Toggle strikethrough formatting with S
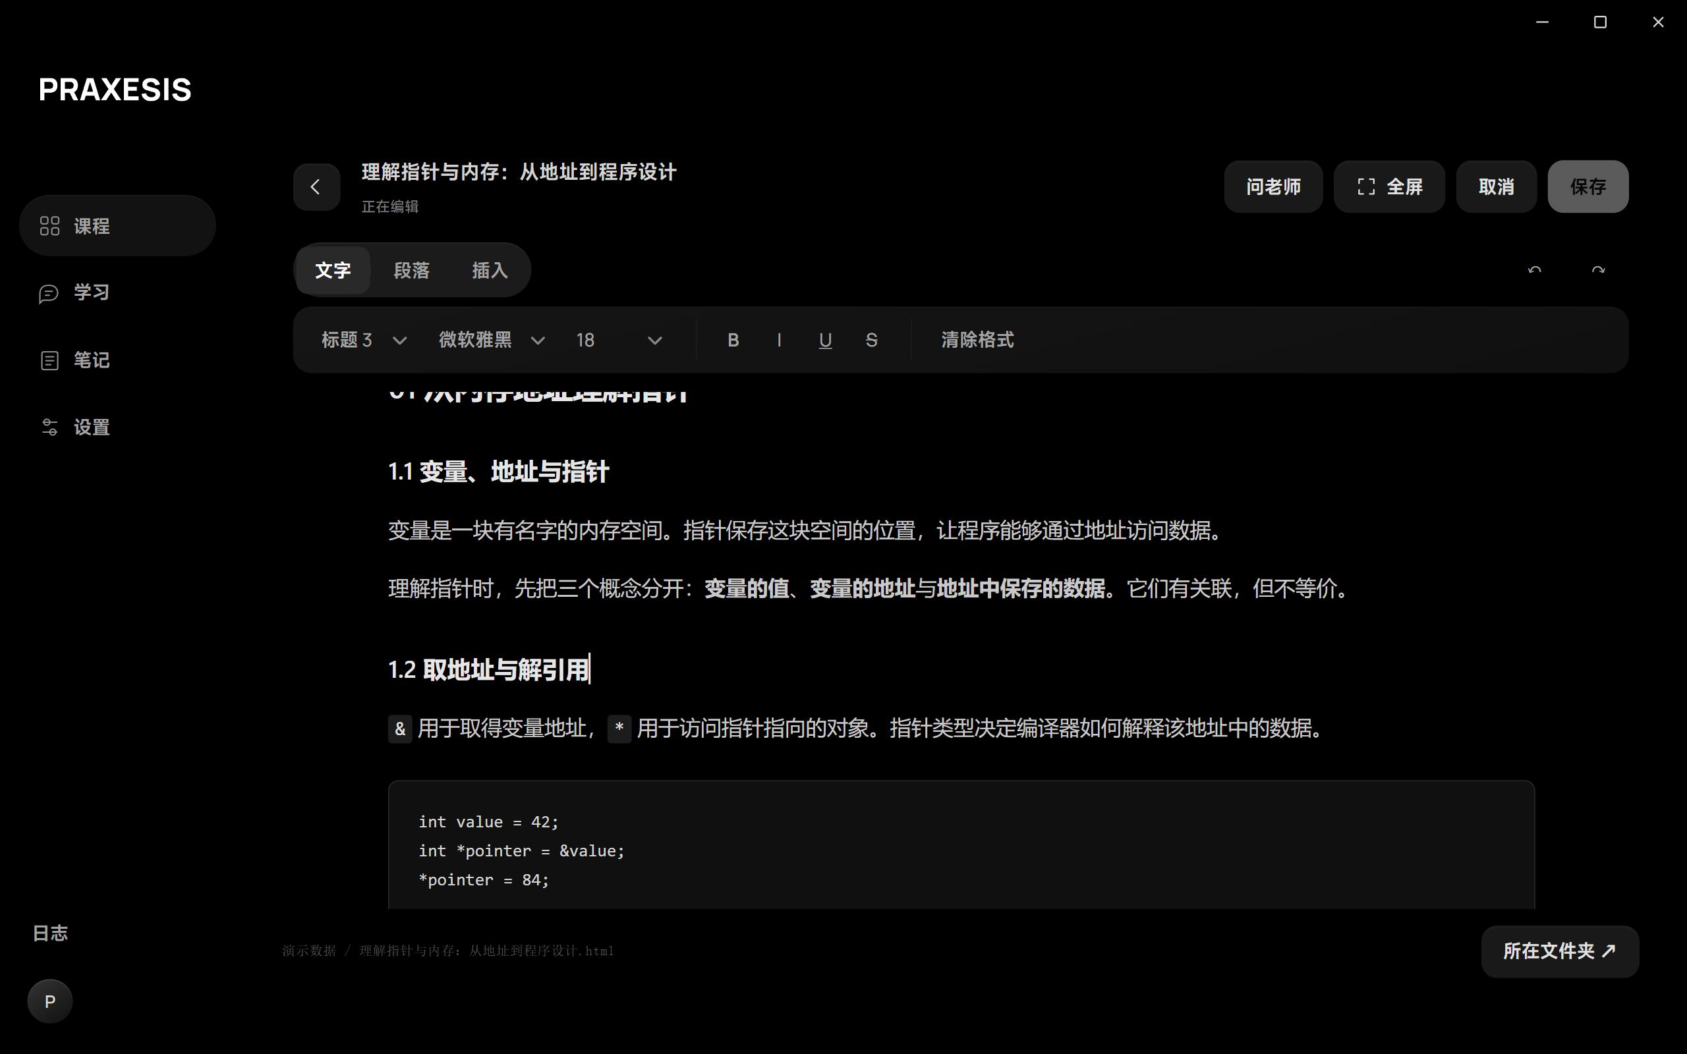The image size is (1687, 1054). coord(871,340)
